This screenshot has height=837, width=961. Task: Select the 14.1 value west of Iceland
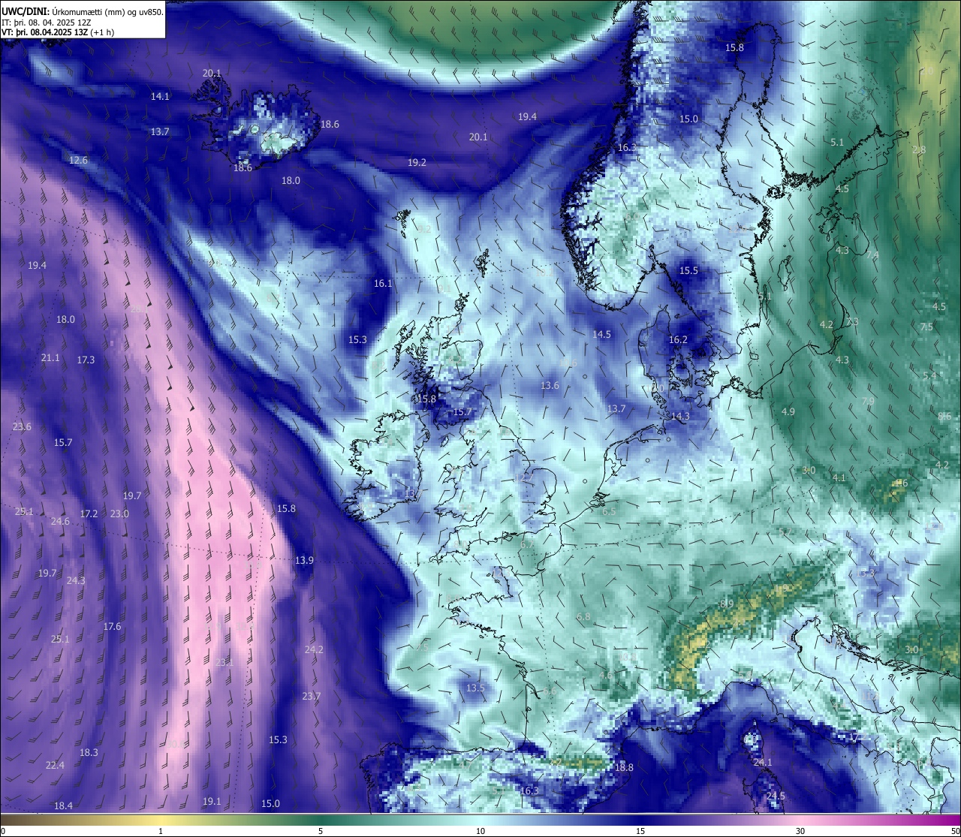coord(160,96)
